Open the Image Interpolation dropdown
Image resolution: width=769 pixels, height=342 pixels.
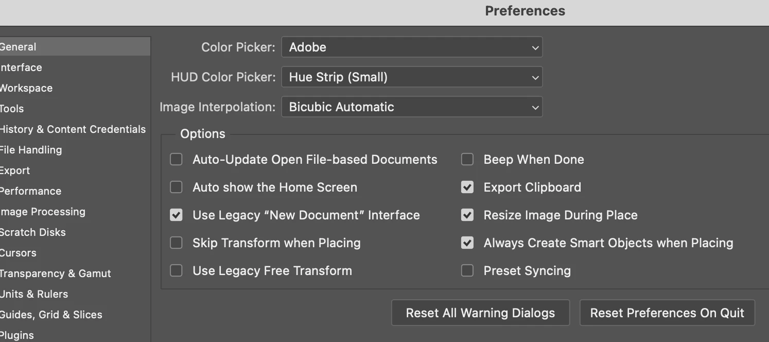pos(412,107)
